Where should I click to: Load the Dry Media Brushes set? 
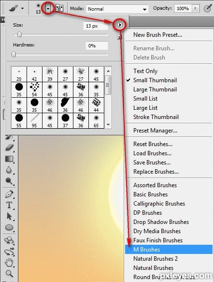point(157,231)
